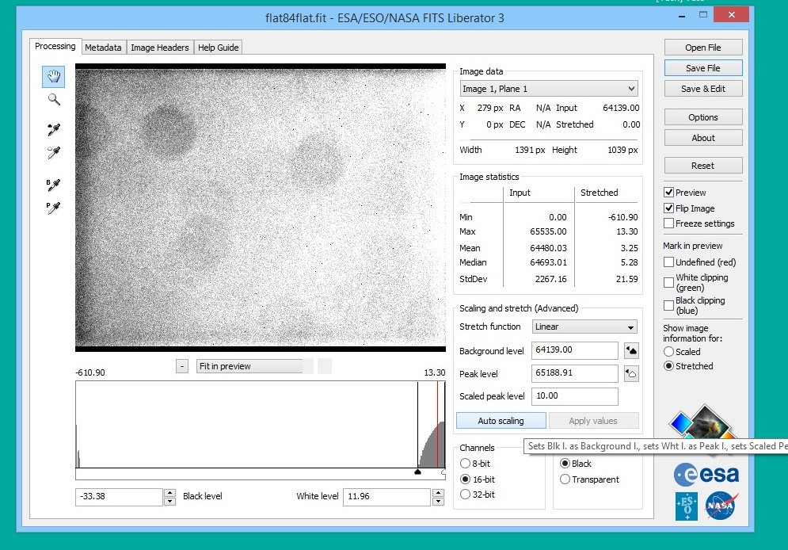Image resolution: width=788 pixels, height=550 pixels.
Task: Click the black level slider marker on histogram
Action: pyautogui.click(x=418, y=472)
